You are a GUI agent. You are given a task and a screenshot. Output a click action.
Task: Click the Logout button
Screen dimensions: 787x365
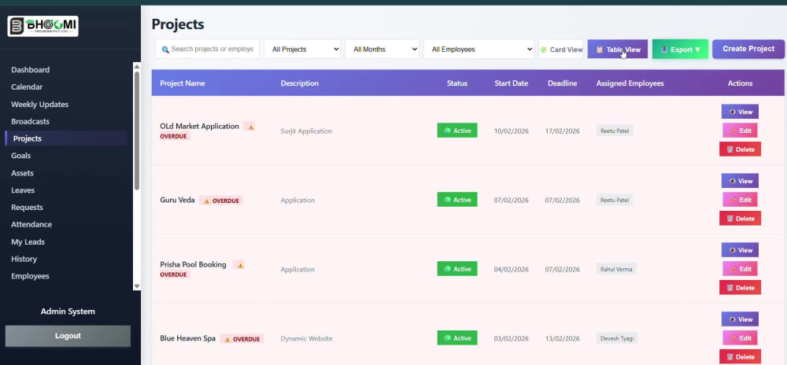pyautogui.click(x=68, y=336)
